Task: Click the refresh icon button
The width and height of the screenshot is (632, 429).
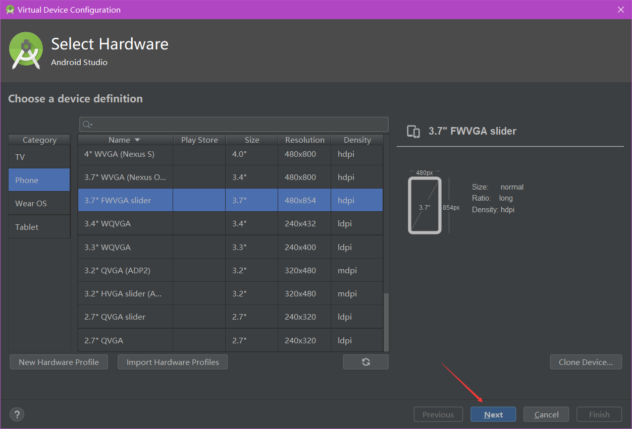Action: coord(366,362)
